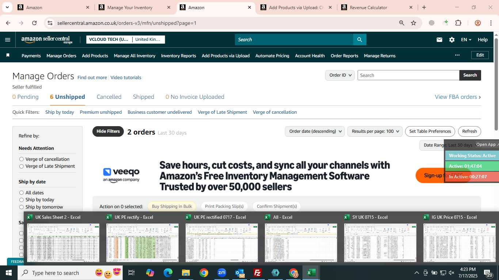This screenshot has height=280, width=499.
Task: Open the settings gear icon
Action: click(452, 40)
